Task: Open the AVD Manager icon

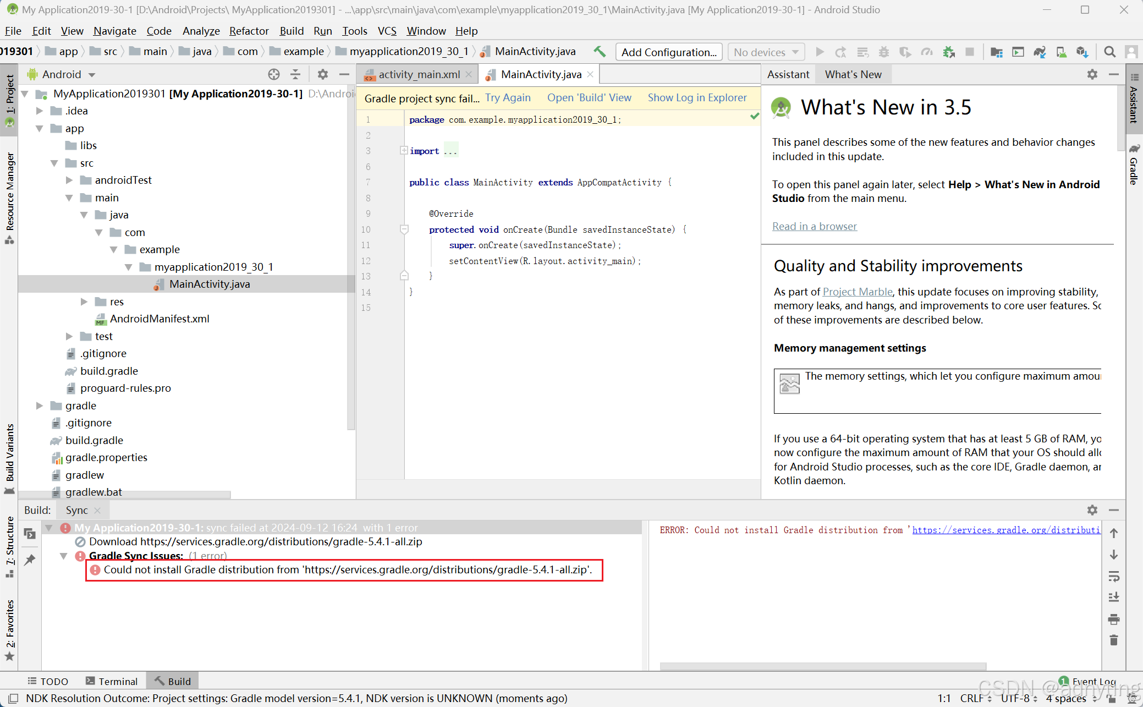Action: (x=1061, y=52)
